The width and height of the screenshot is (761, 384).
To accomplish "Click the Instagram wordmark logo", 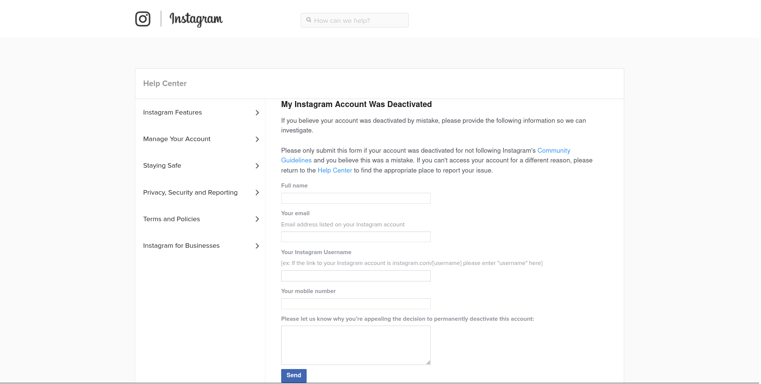I will tap(196, 19).
